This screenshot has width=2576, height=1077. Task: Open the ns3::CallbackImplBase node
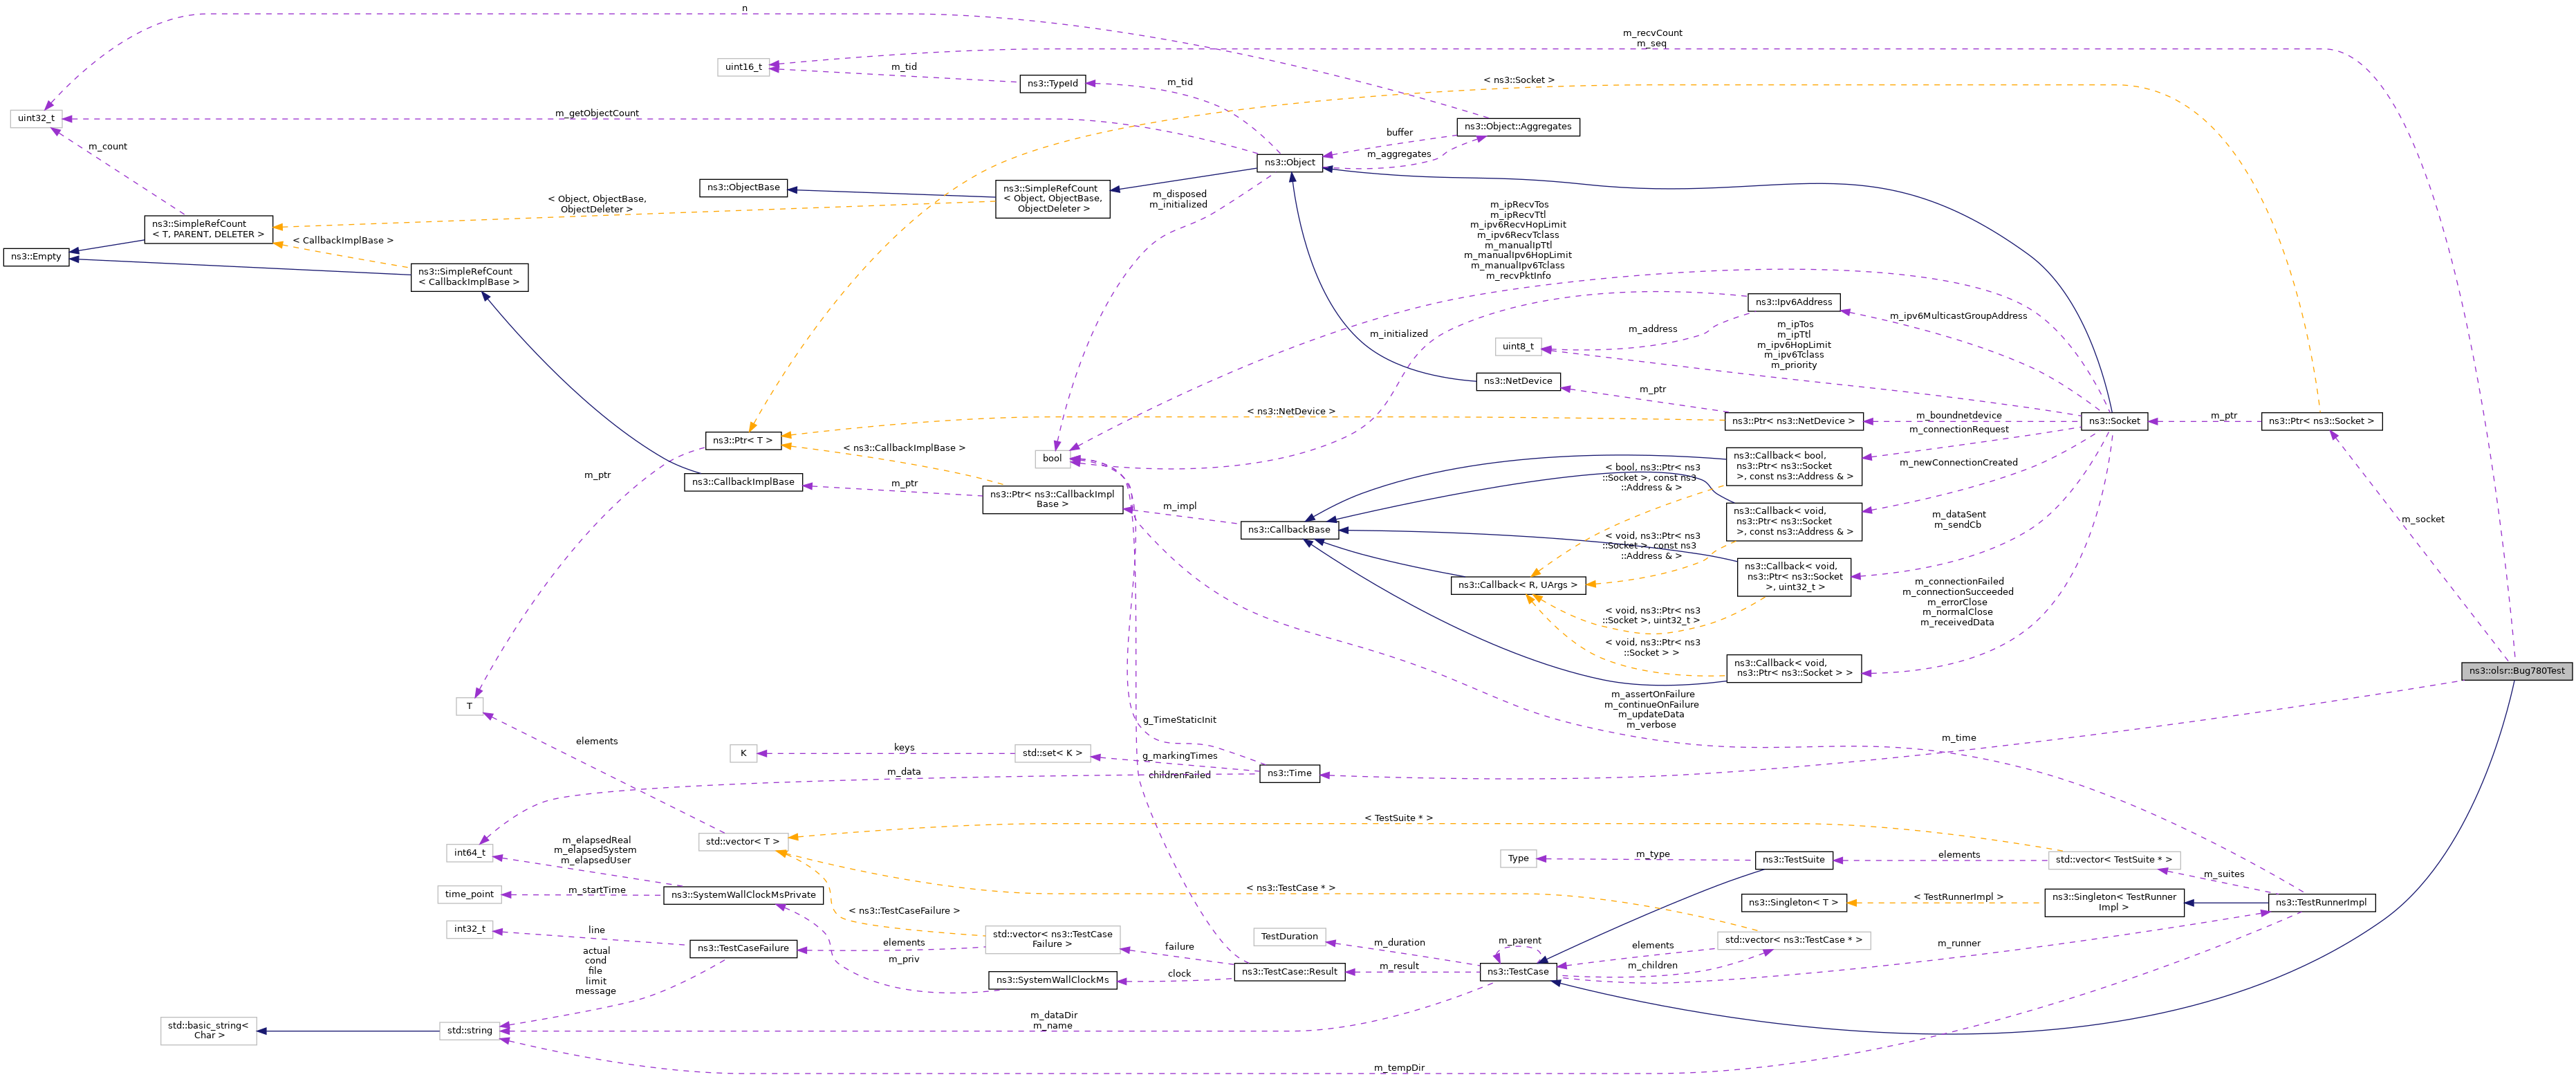[743, 482]
